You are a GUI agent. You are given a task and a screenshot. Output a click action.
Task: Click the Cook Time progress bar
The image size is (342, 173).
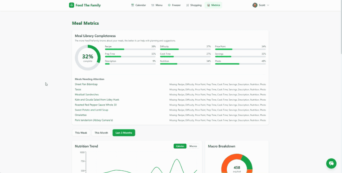pyautogui.click(x=185, y=57)
